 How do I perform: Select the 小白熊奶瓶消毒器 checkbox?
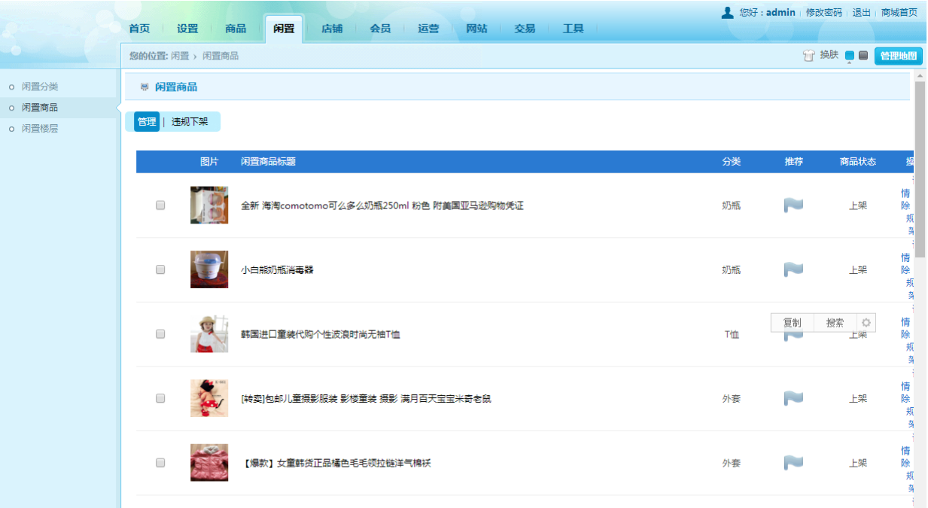(160, 269)
